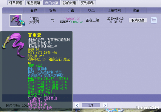Click the 套装效果：变身术之巴蛇 line

tap(46, 75)
